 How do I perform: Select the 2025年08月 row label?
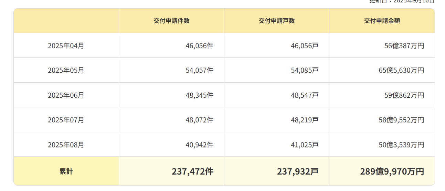coord(66,145)
